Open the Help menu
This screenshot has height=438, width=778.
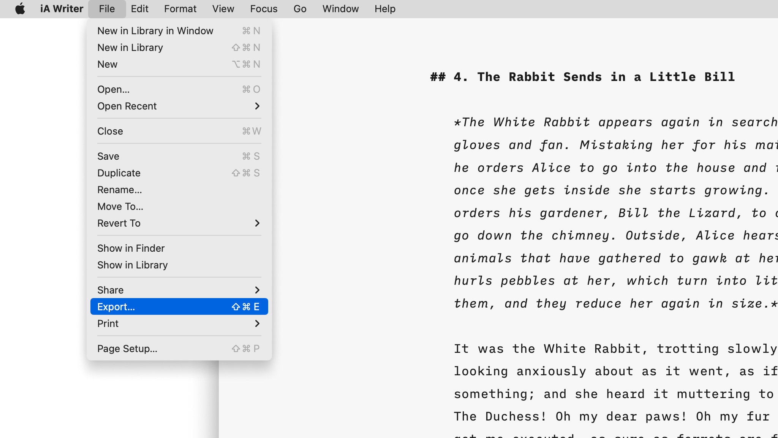[x=385, y=9]
